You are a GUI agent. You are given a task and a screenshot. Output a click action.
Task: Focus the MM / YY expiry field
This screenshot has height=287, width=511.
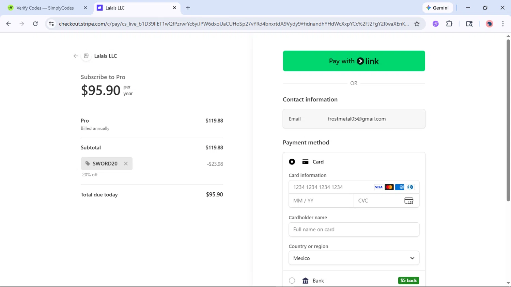(321, 201)
